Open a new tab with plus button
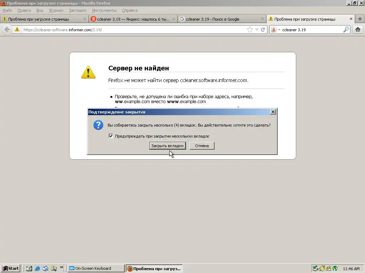This screenshot has height=273, width=365. pos(360,19)
